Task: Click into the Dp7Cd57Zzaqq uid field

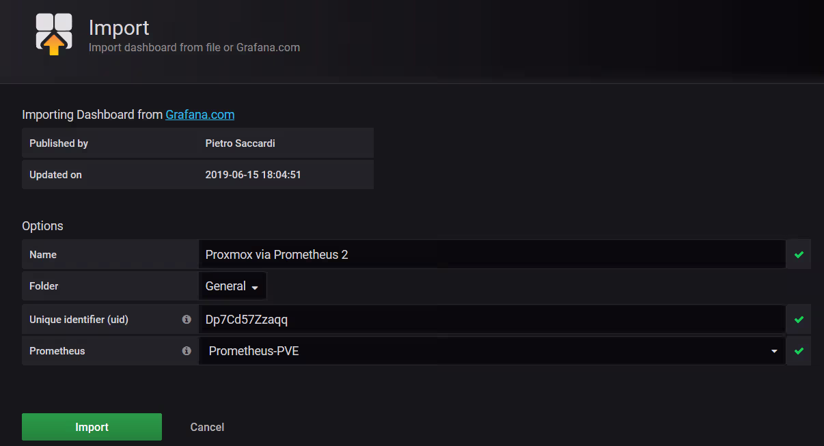Action: [491, 320]
